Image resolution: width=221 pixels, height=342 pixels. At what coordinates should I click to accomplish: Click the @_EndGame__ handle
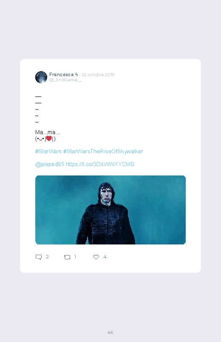click(65, 80)
